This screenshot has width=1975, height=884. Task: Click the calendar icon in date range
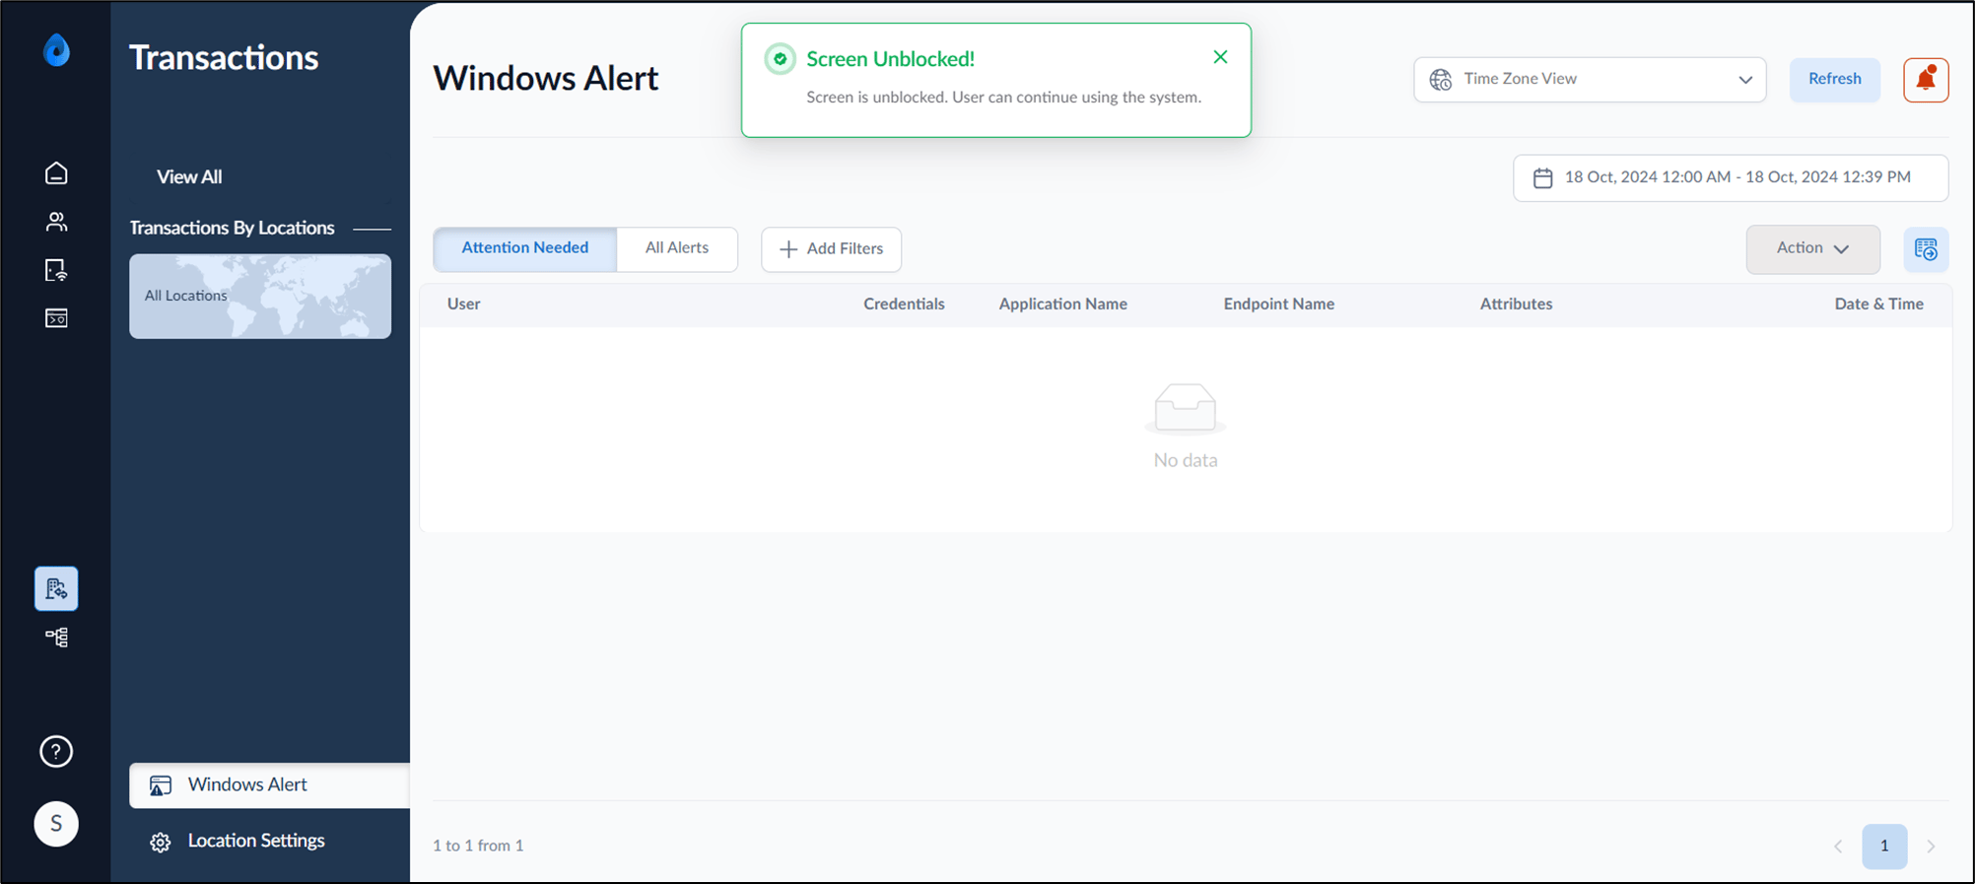click(1542, 178)
